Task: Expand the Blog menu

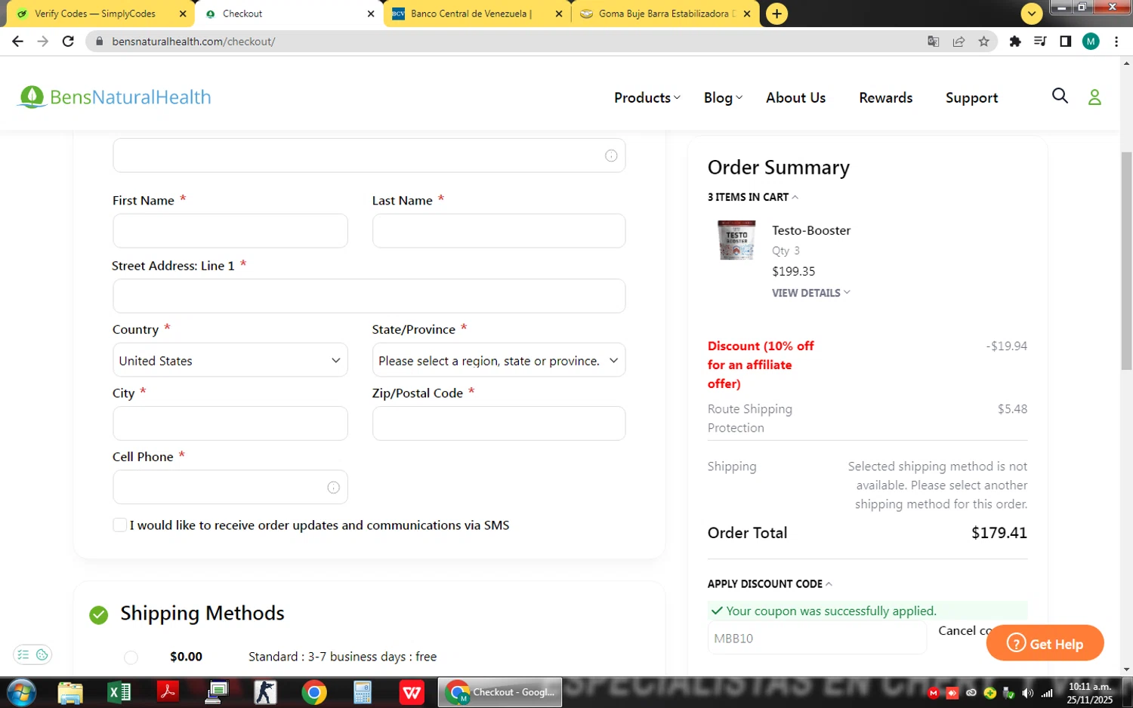Action: coord(723,97)
